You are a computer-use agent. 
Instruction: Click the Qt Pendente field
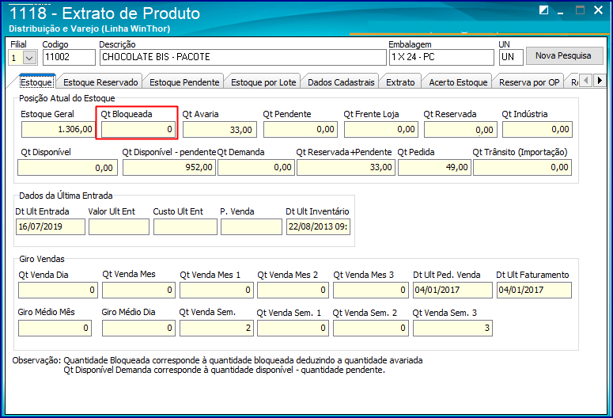[301, 130]
